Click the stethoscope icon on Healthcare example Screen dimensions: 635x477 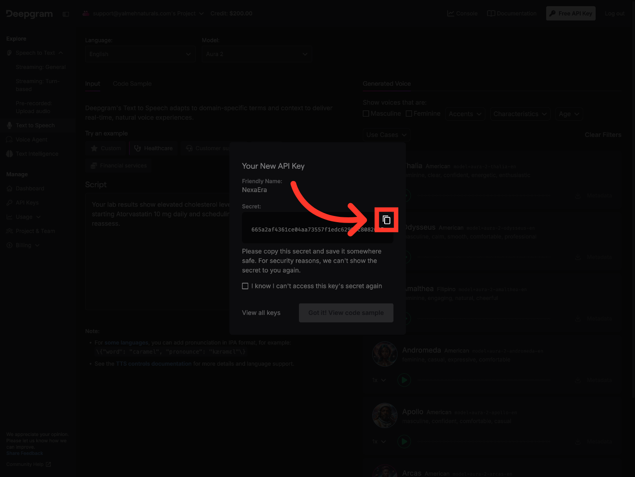point(137,148)
